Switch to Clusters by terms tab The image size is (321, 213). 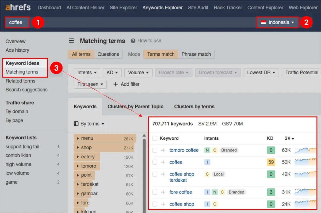[x=194, y=107]
